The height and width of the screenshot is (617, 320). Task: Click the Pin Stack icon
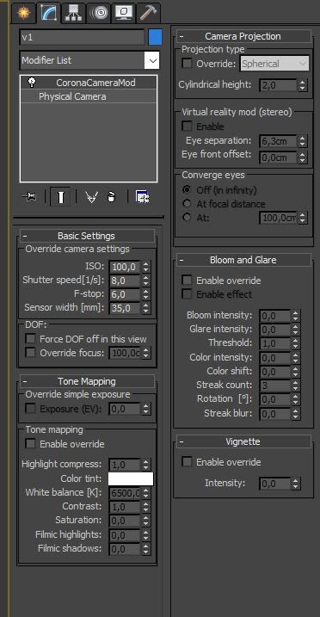(x=30, y=197)
